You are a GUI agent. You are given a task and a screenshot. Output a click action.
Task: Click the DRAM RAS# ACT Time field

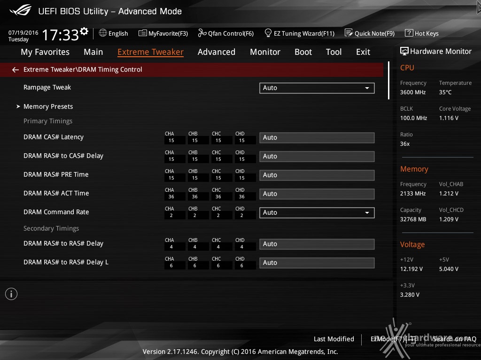click(x=317, y=194)
